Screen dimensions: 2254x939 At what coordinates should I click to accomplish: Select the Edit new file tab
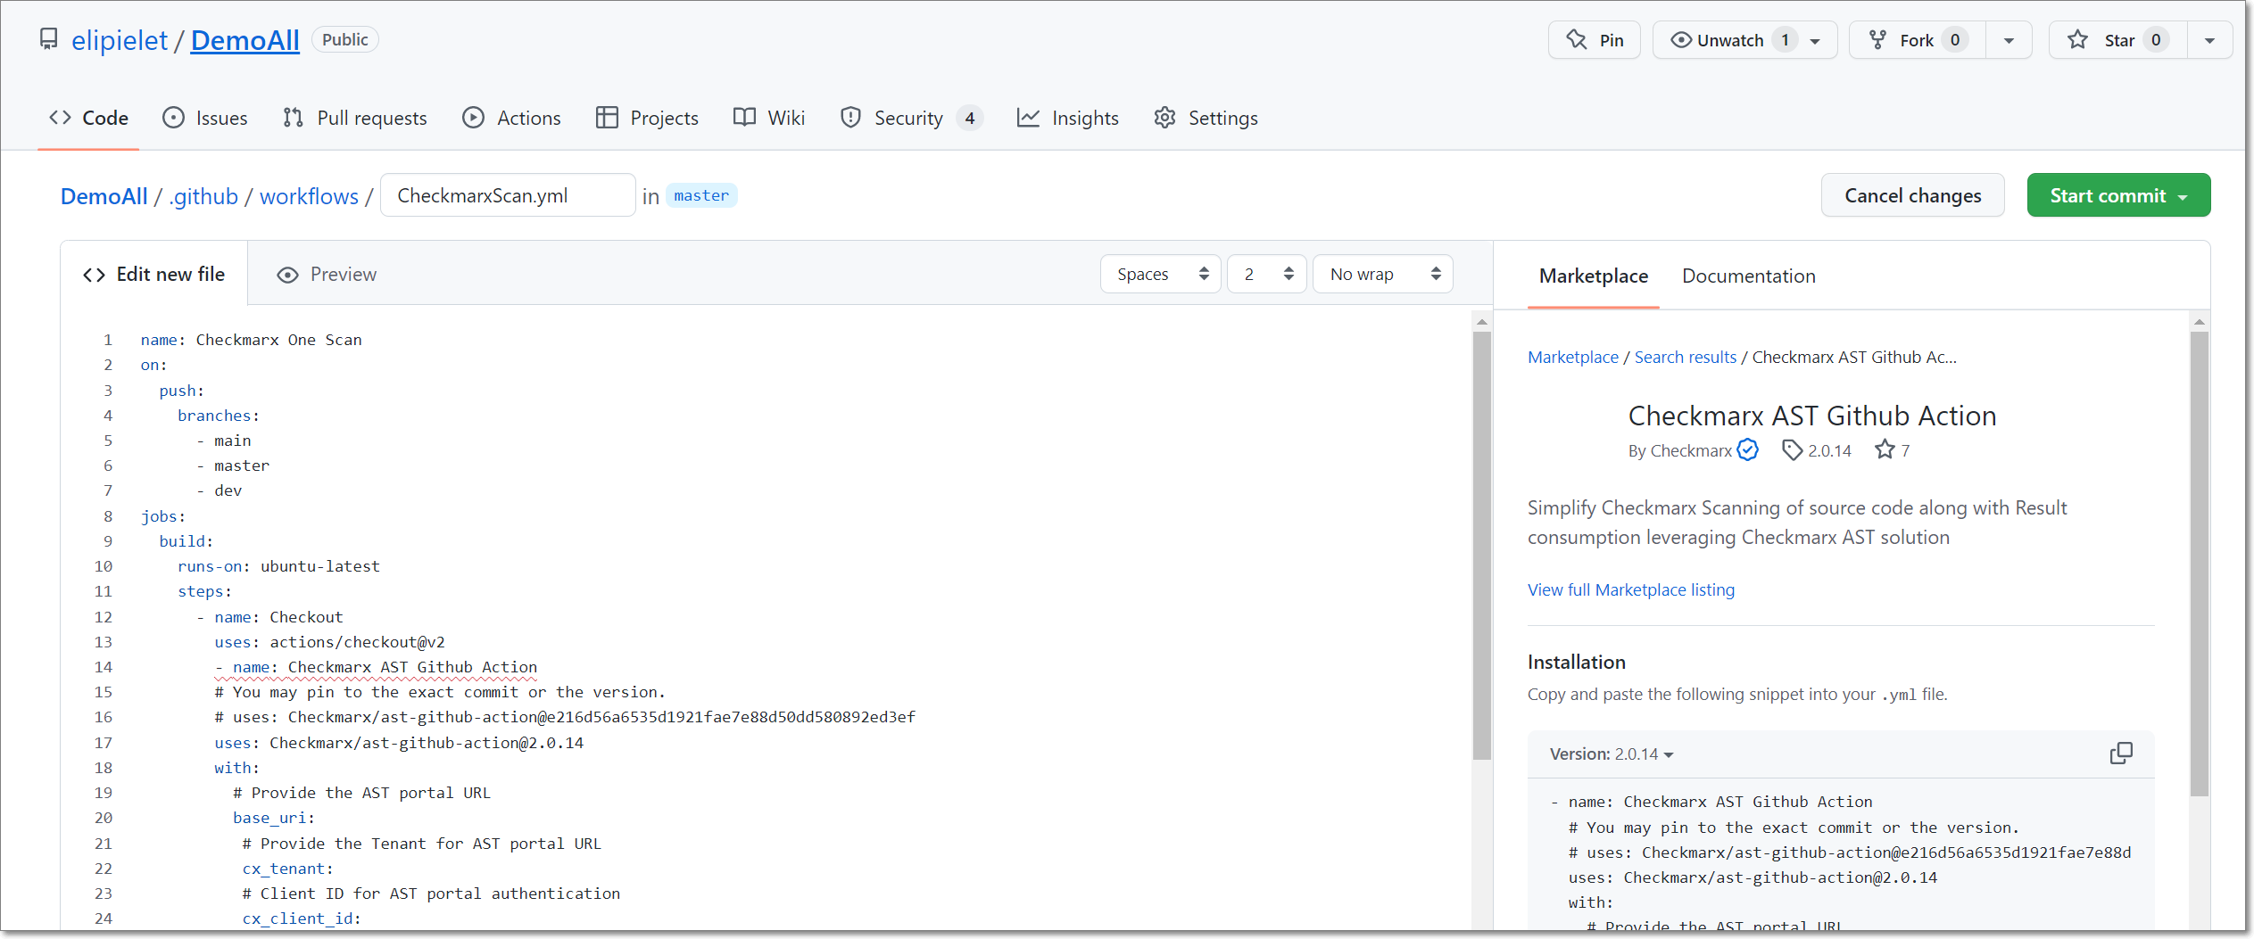point(153,274)
